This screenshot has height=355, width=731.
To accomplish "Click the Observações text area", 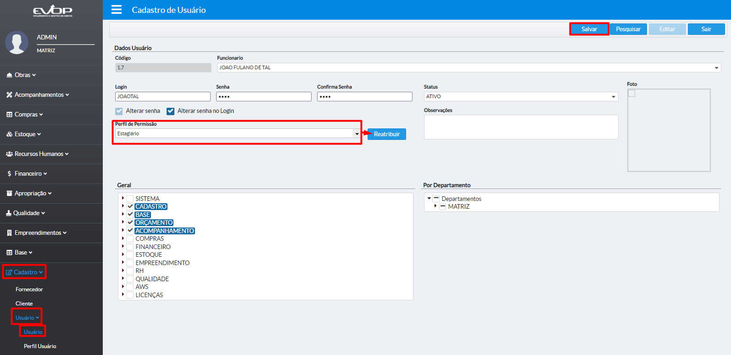I will coord(521,127).
